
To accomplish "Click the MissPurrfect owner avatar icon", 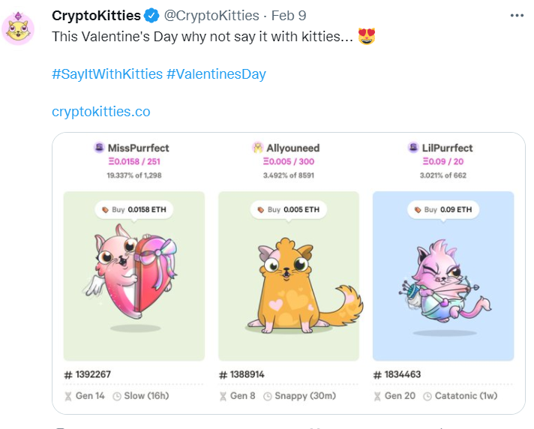I will point(98,148).
